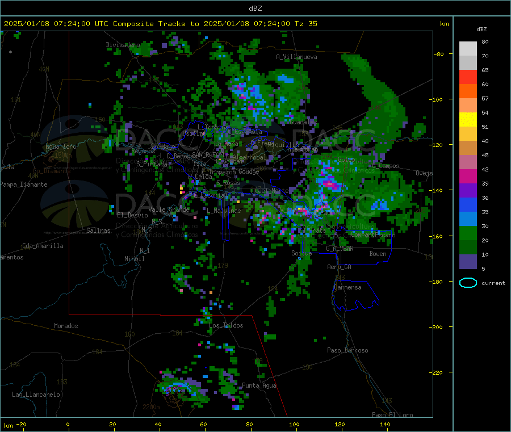Select the Guadales place label
The height and width of the screenshot is (432, 511).
pos(303,122)
